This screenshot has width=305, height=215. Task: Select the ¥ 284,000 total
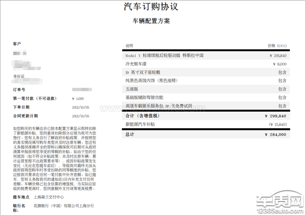click(x=276, y=134)
